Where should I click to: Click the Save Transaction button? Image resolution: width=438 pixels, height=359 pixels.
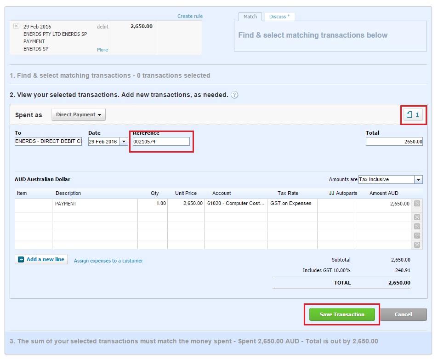(x=342, y=314)
